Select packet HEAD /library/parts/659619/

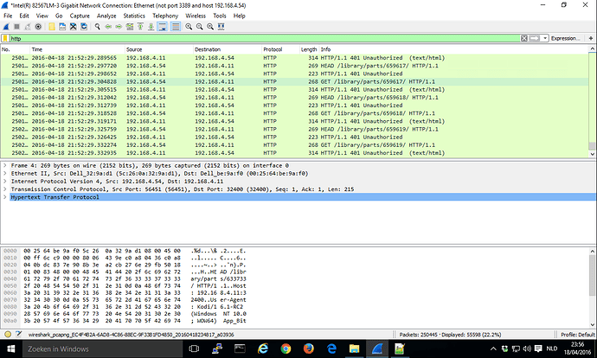point(294,130)
